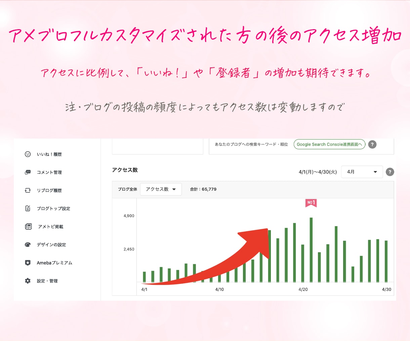Click the アメトピ掲載 newspaper icon

coord(29,227)
